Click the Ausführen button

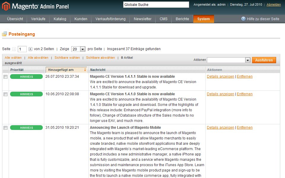(264, 60)
